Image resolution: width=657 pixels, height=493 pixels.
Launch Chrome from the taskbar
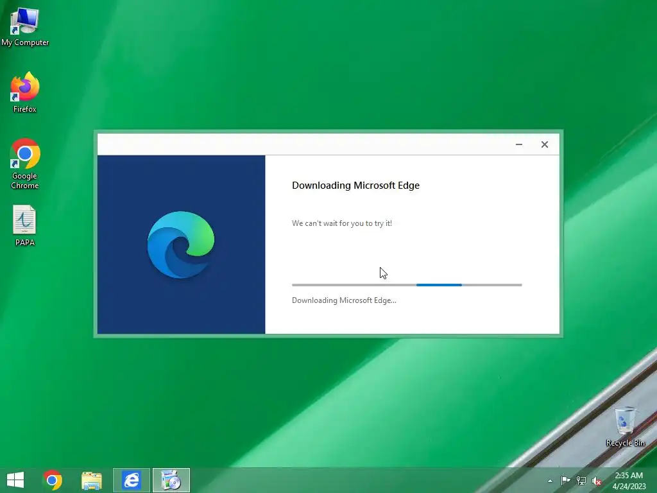53,480
